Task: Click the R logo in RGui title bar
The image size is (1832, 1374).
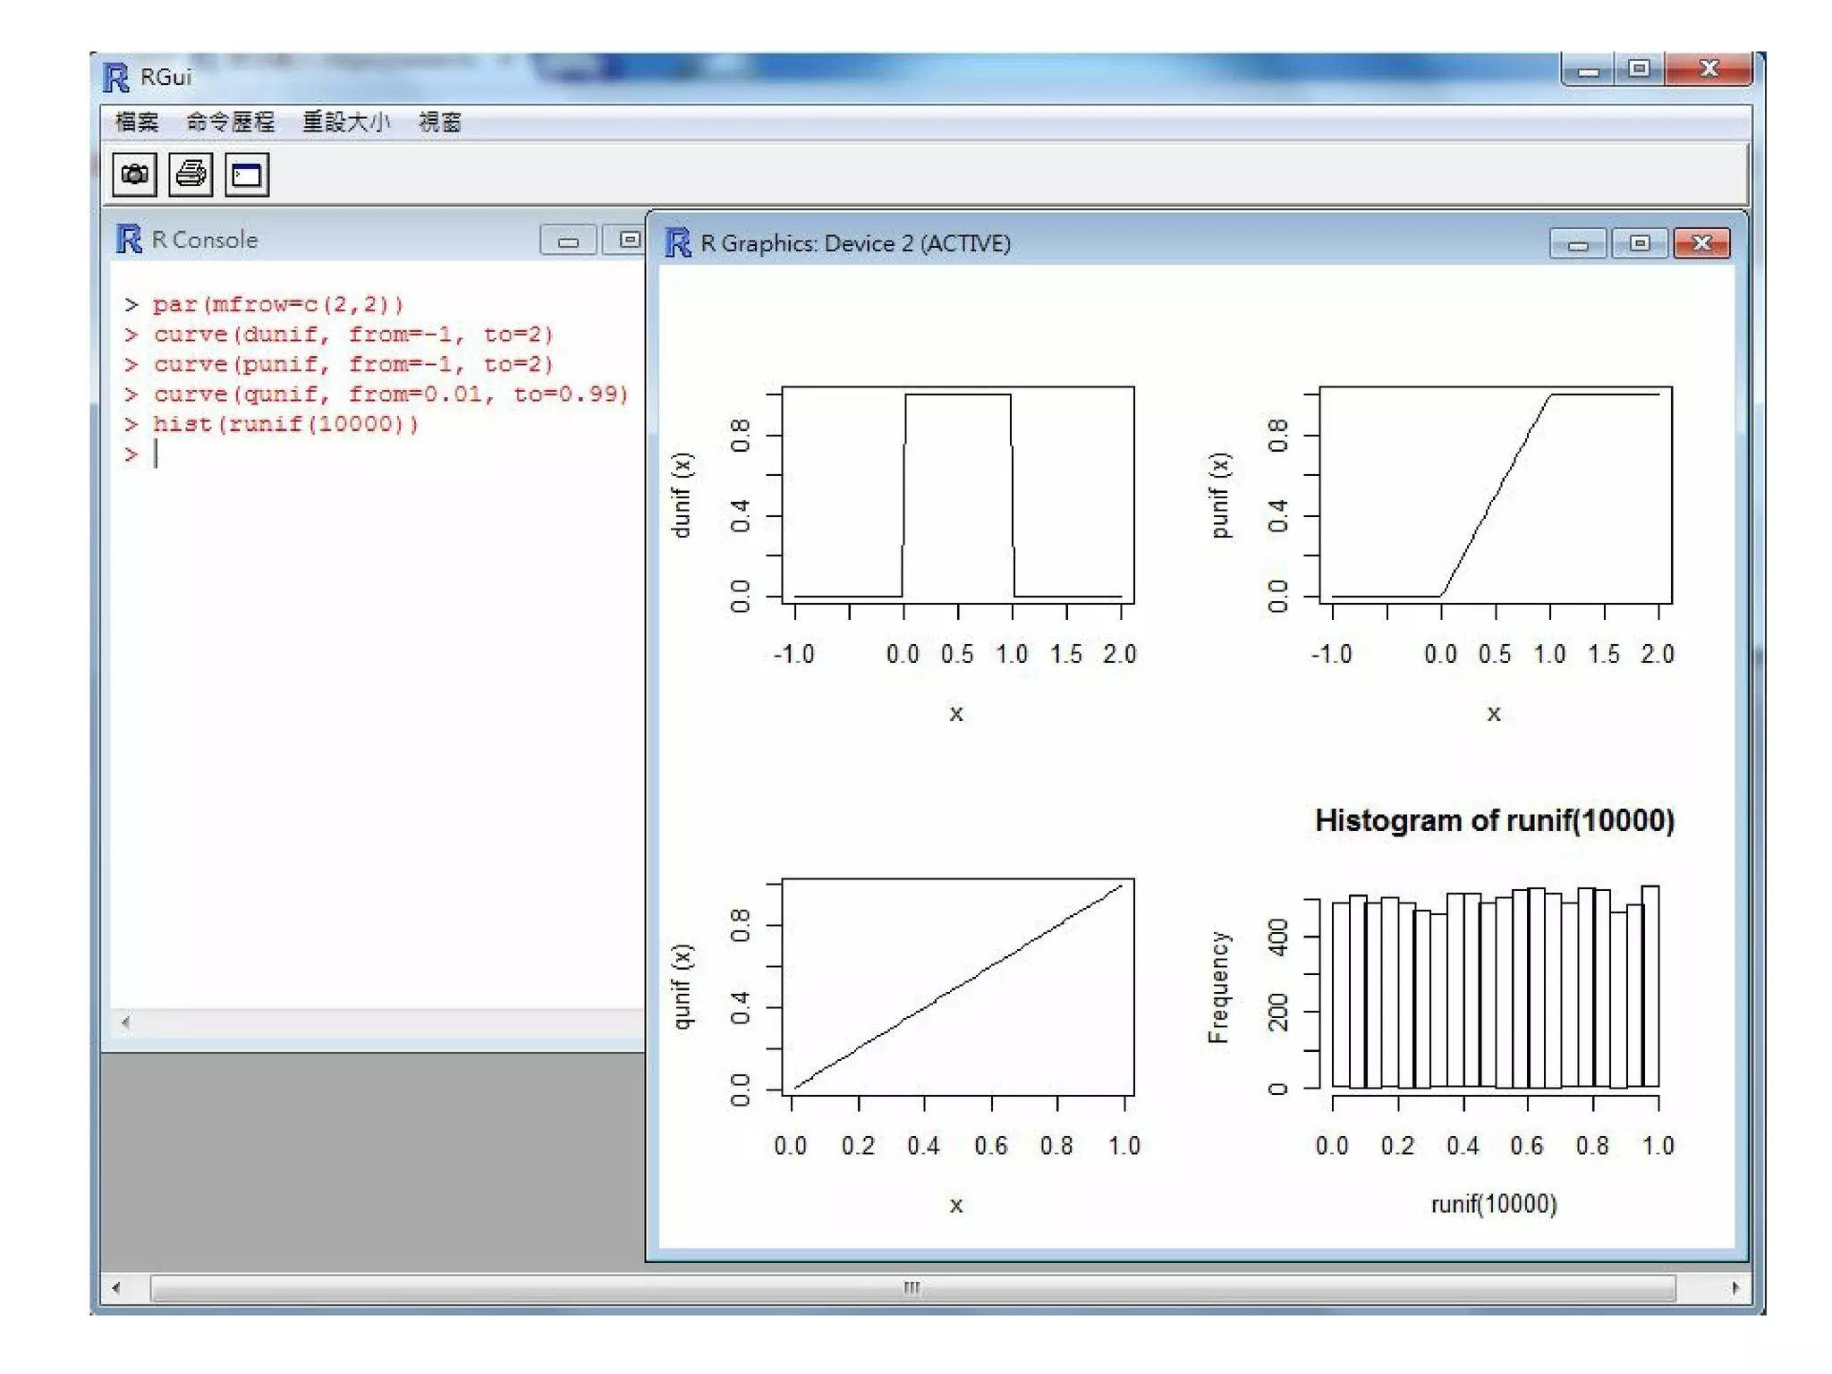Action: tap(116, 78)
